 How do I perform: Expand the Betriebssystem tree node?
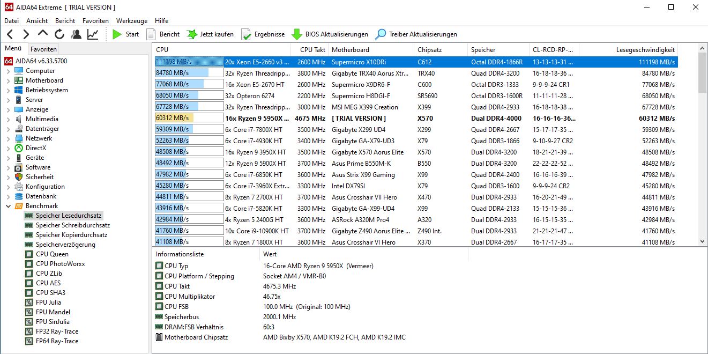pyautogui.click(x=9, y=90)
